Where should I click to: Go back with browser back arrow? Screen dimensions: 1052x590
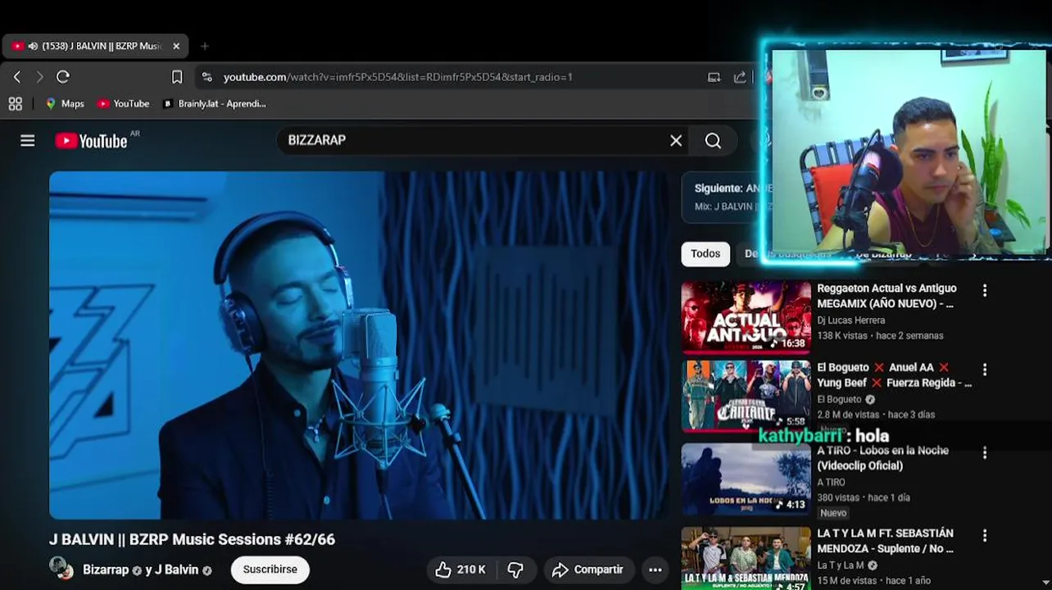point(17,77)
